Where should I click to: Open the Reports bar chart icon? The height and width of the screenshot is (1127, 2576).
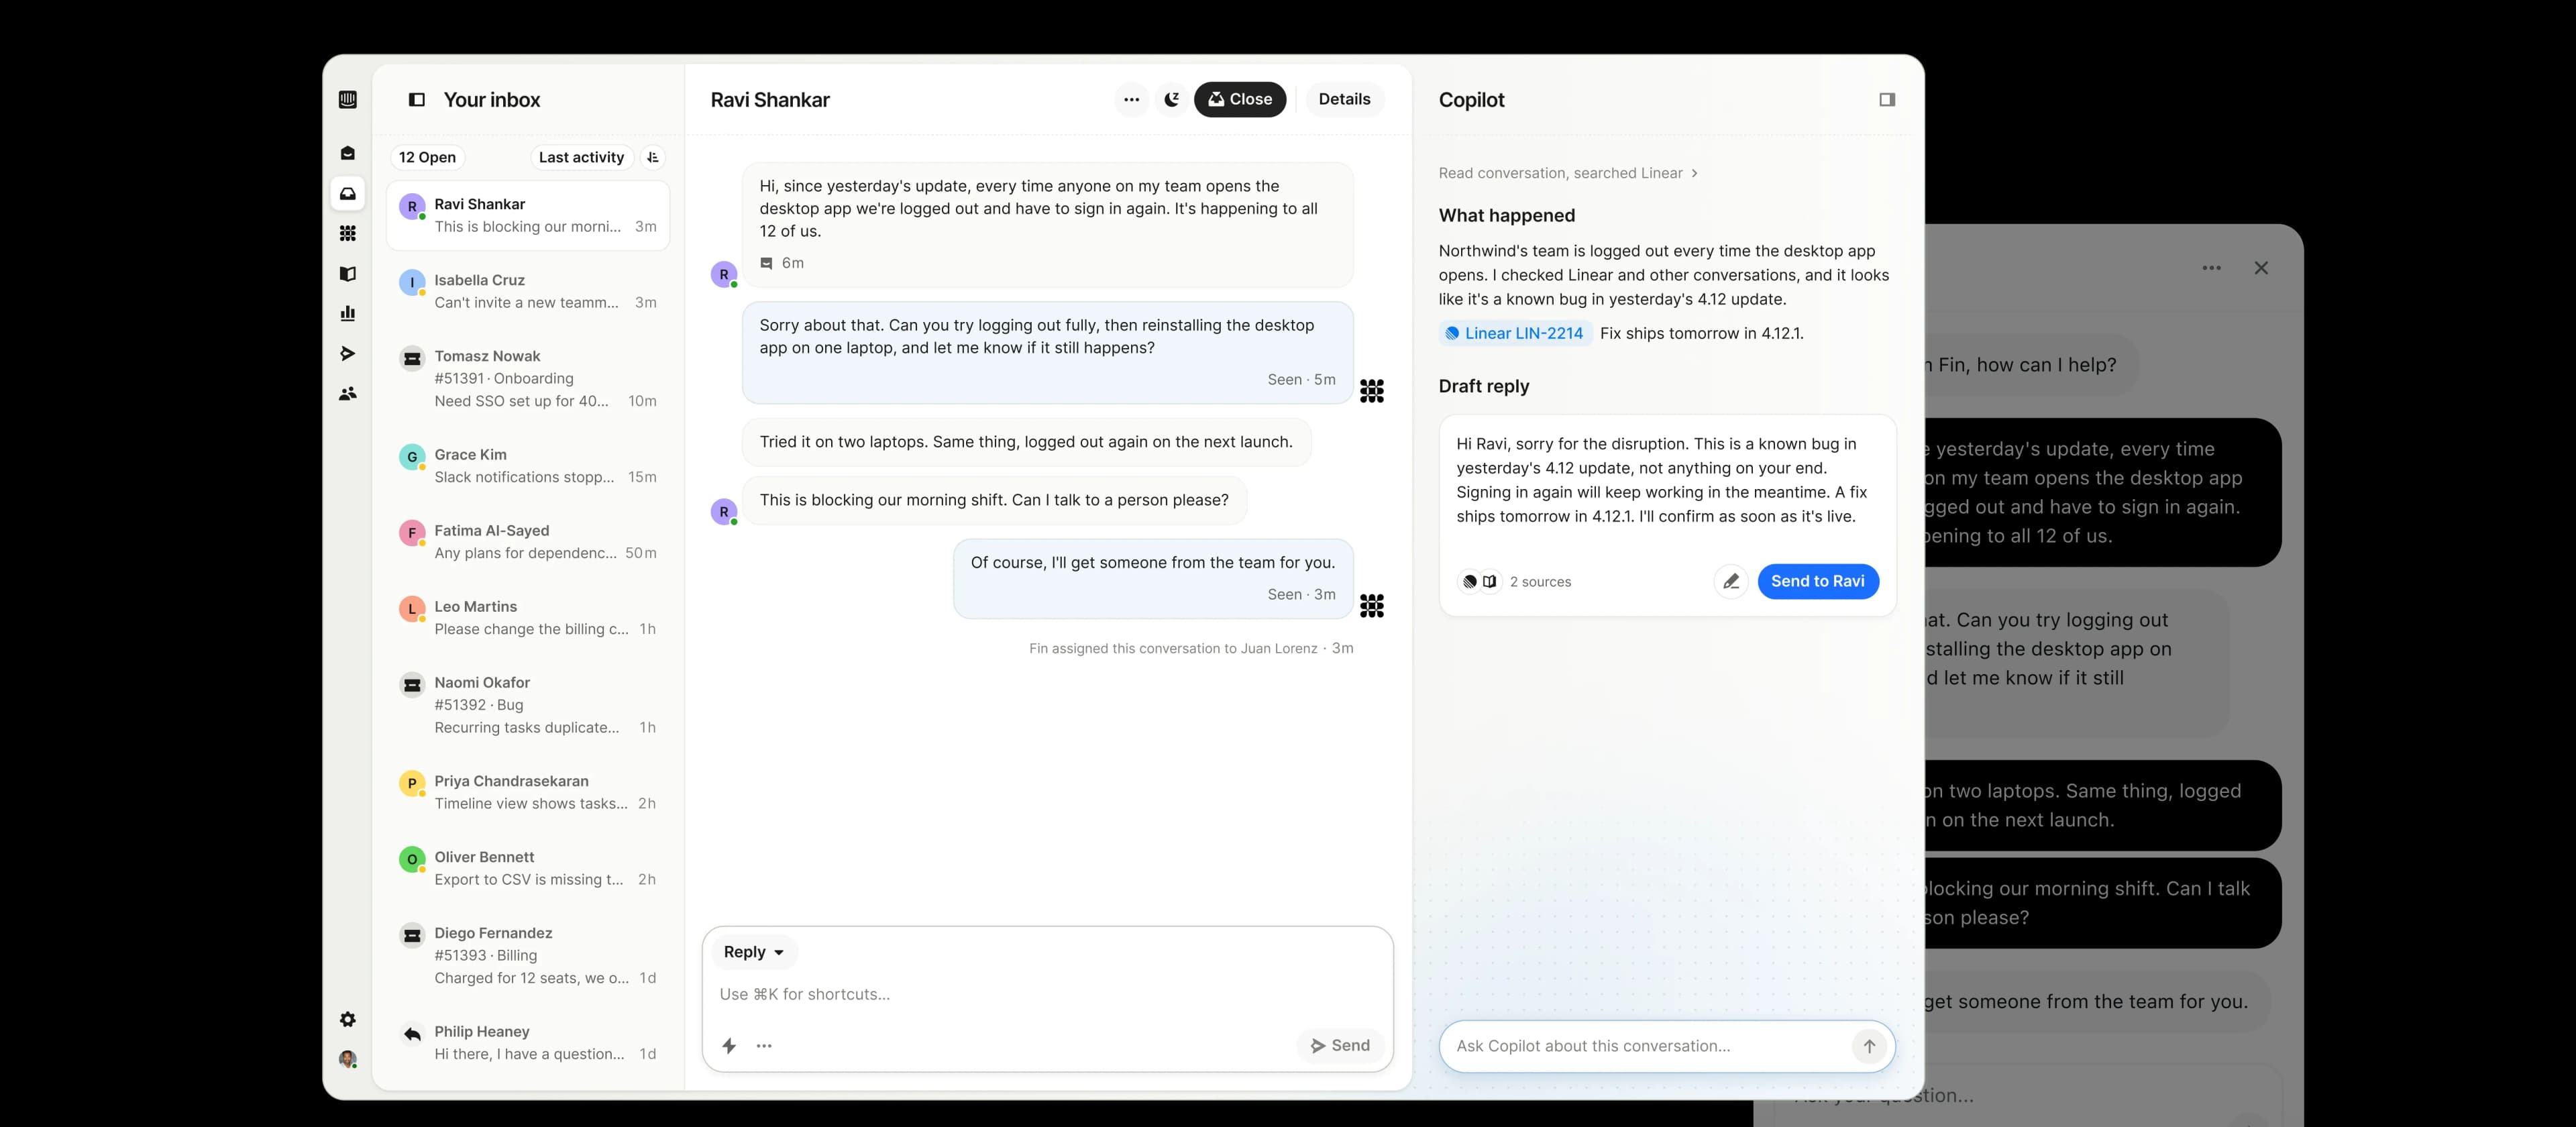coord(347,313)
